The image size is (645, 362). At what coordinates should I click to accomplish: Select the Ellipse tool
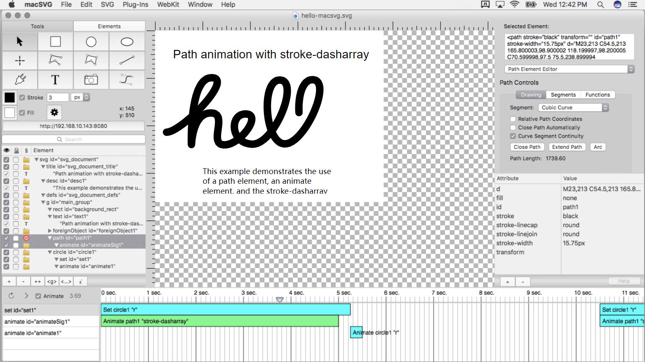(x=127, y=41)
